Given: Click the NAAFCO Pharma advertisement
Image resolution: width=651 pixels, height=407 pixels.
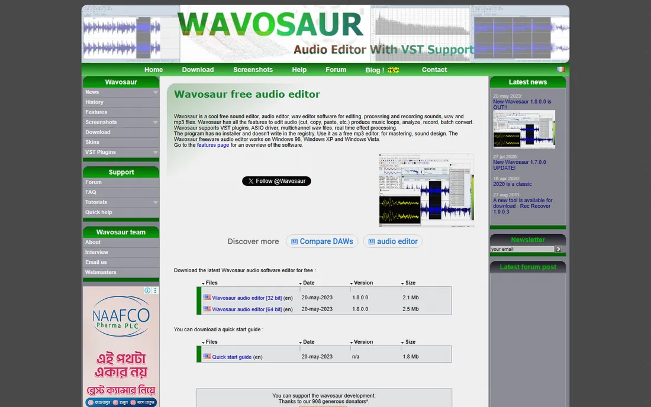Looking at the screenshot, I should click(121, 347).
